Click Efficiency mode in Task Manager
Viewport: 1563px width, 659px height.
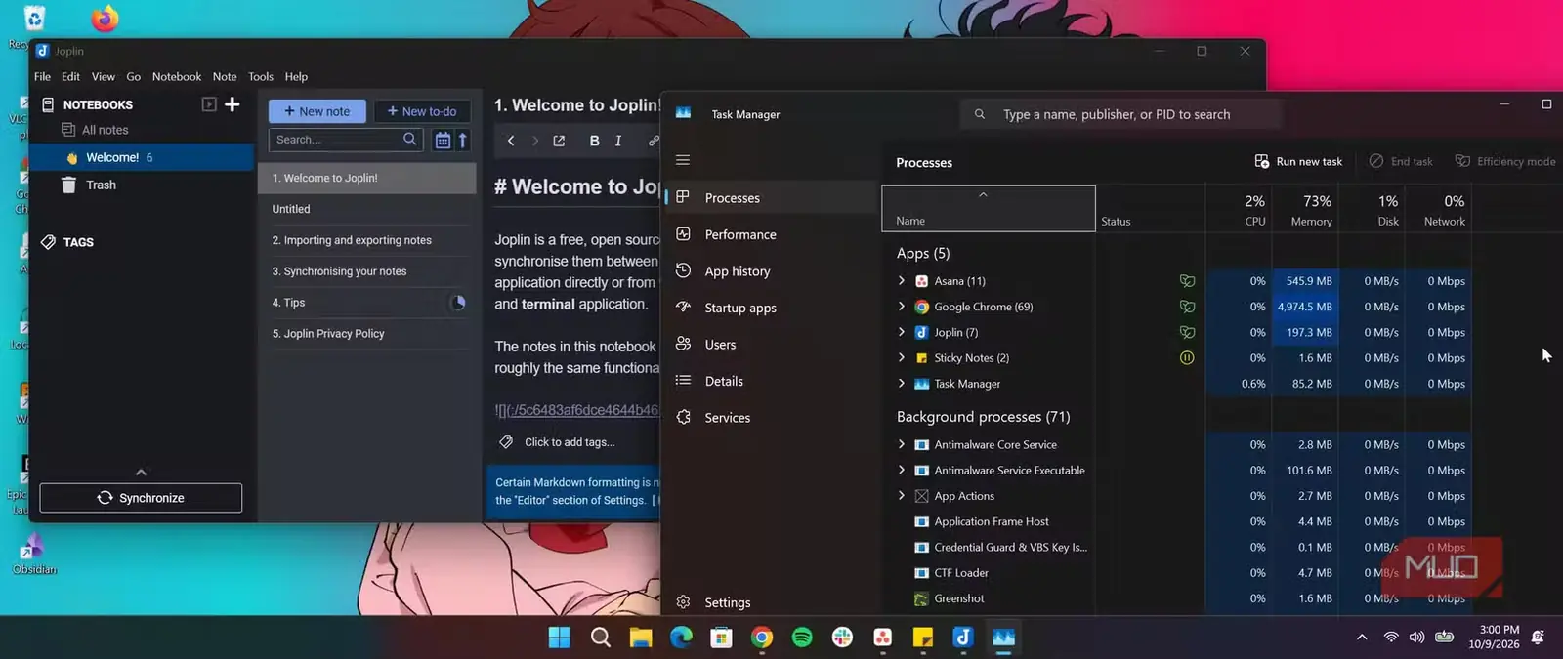[1505, 161]
